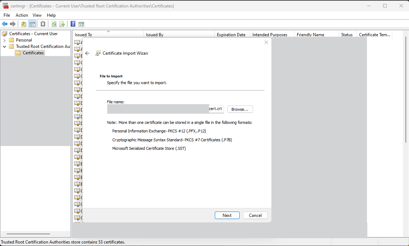Select the Personal tree item
409x246 pixels.
(24, 40)
